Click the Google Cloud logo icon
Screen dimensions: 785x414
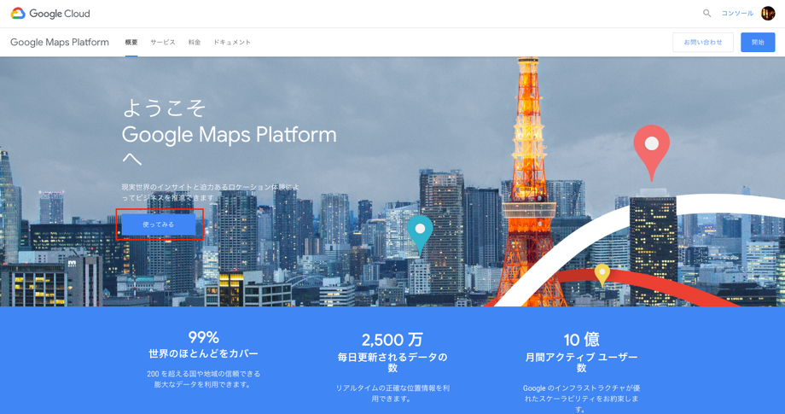(18, 14)
